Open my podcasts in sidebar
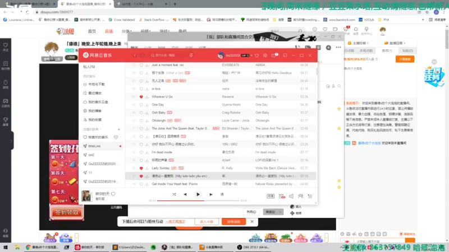The height and width of the screenshot is (252, 449). pyautogui.click(x=92, y=111)
